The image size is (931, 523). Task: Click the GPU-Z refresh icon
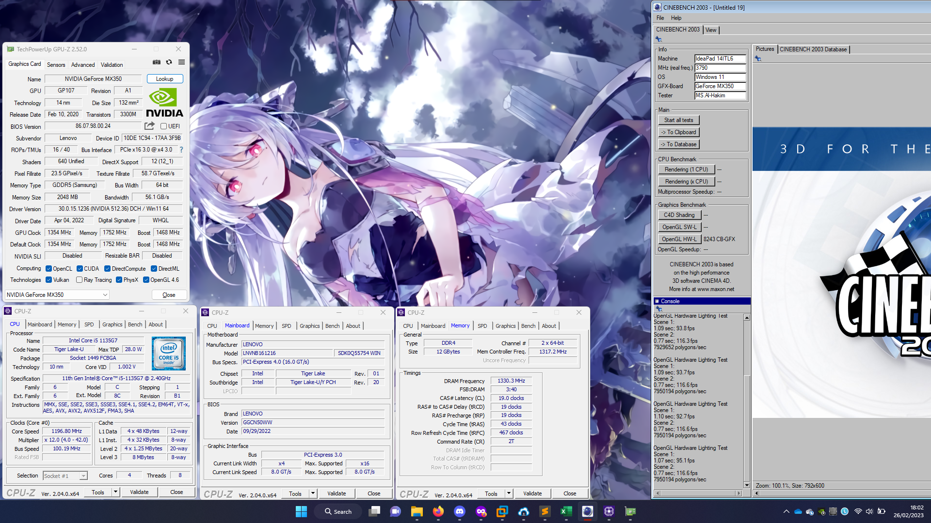point(169,62)
